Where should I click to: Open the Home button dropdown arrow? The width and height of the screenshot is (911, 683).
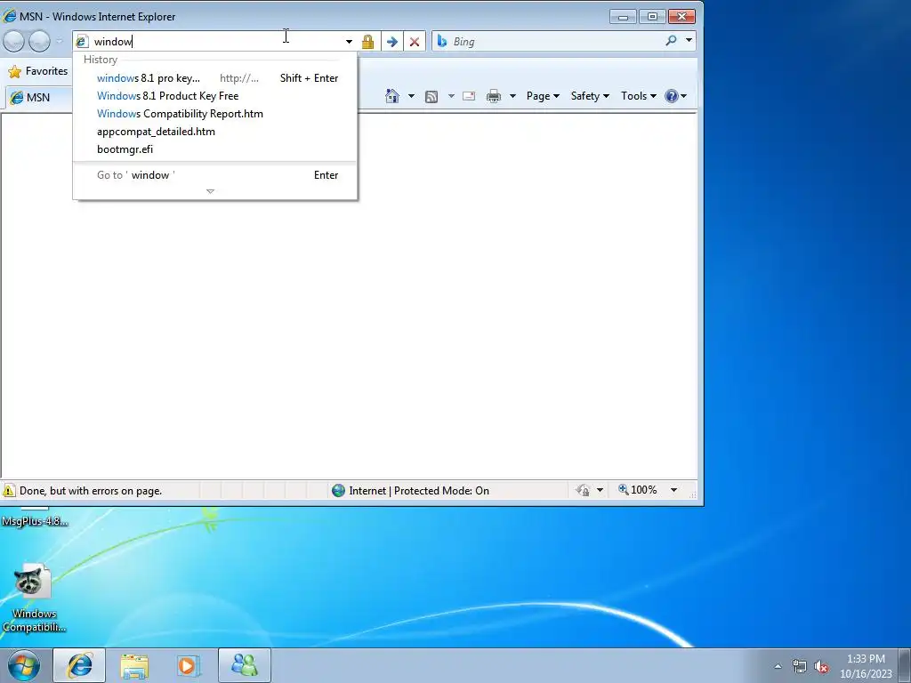[411, 96]
